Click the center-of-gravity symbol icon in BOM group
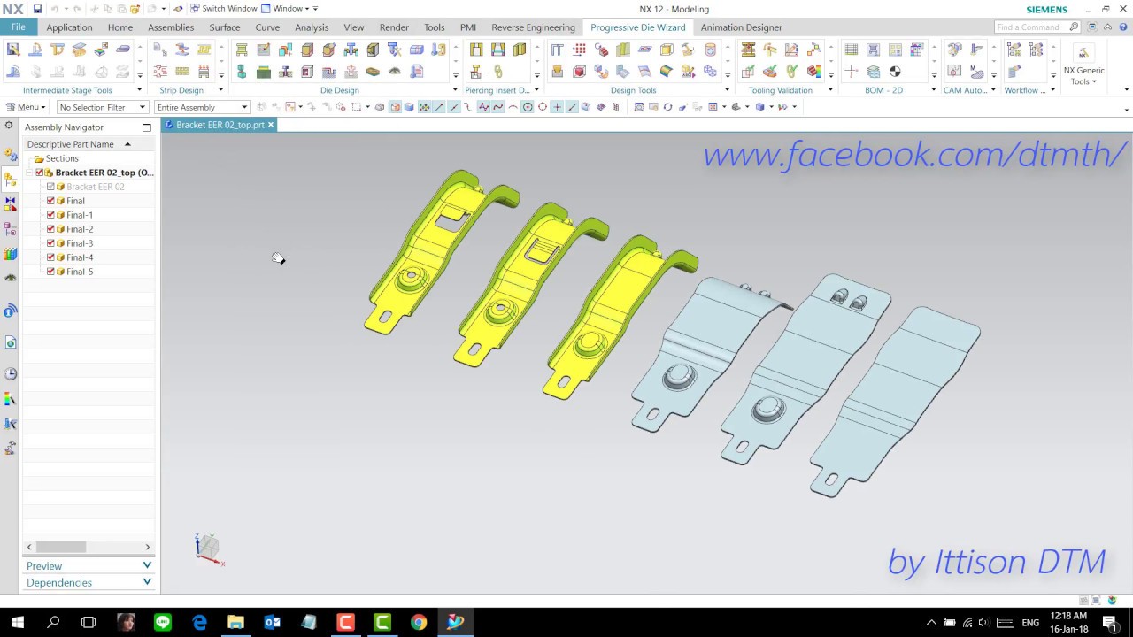1133x637 pixels. click(895, 72)
